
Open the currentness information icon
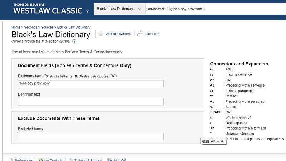74,42
